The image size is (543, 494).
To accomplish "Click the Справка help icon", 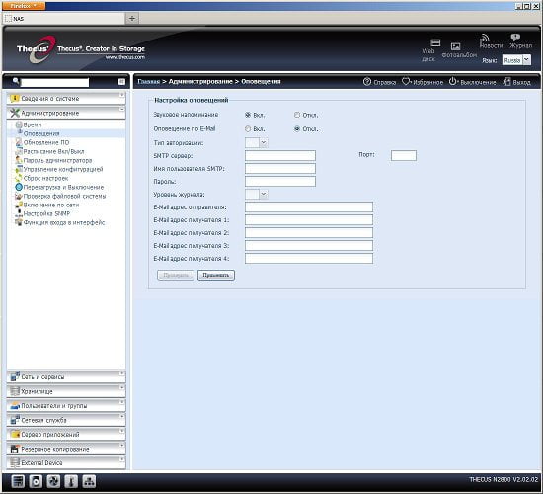I will pyautogui.click(x=367, y=82).
